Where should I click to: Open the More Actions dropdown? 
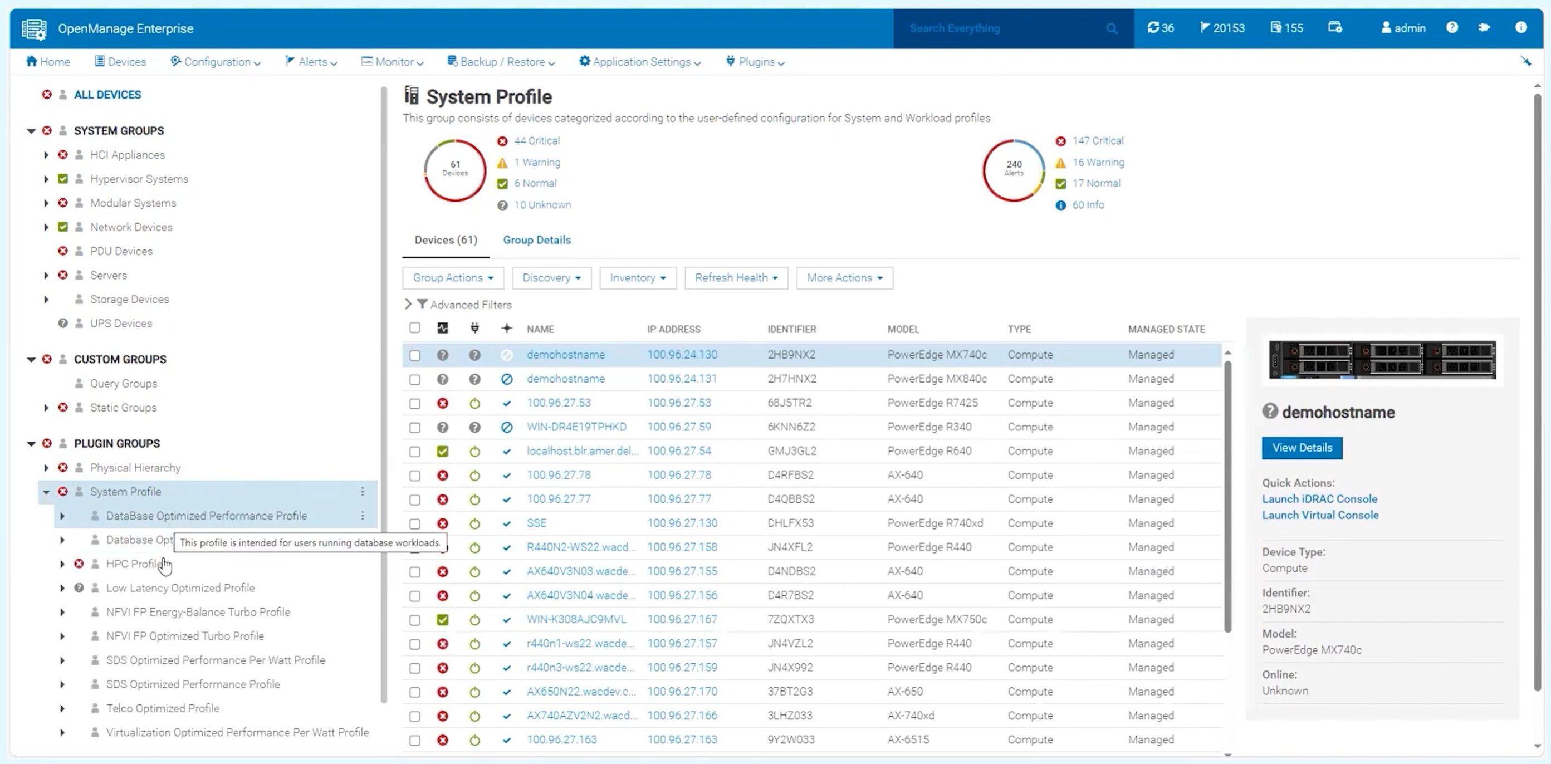(x=844, y=277)
